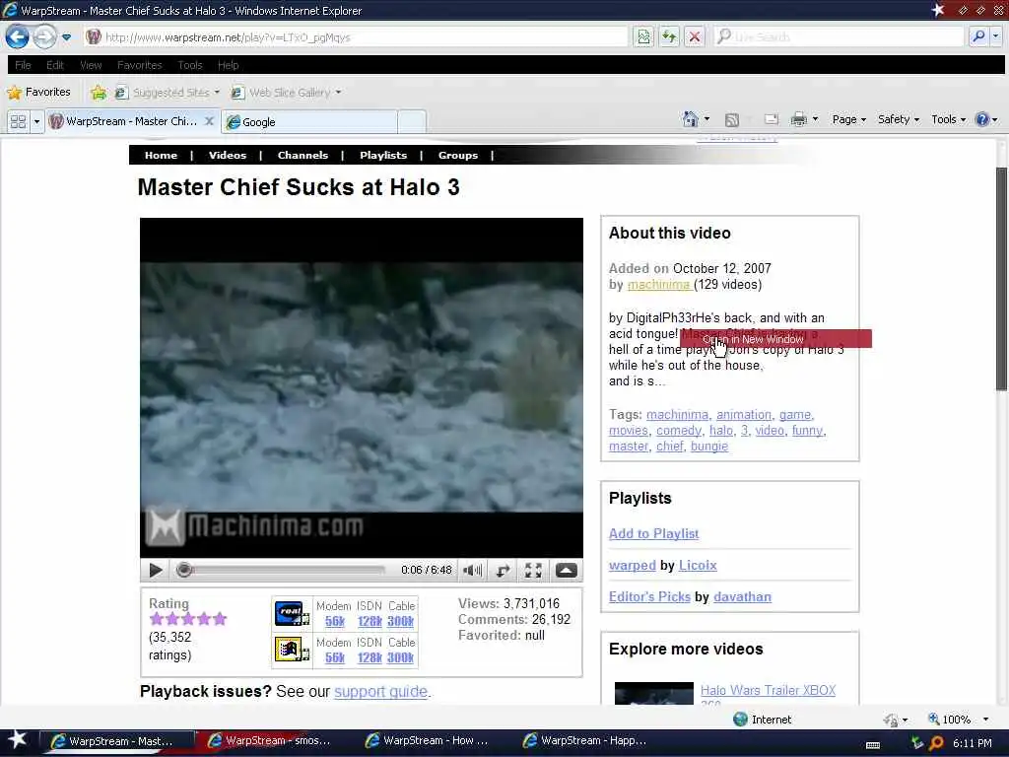
Task: Click the address bar URL field
Action: (356, 37)
